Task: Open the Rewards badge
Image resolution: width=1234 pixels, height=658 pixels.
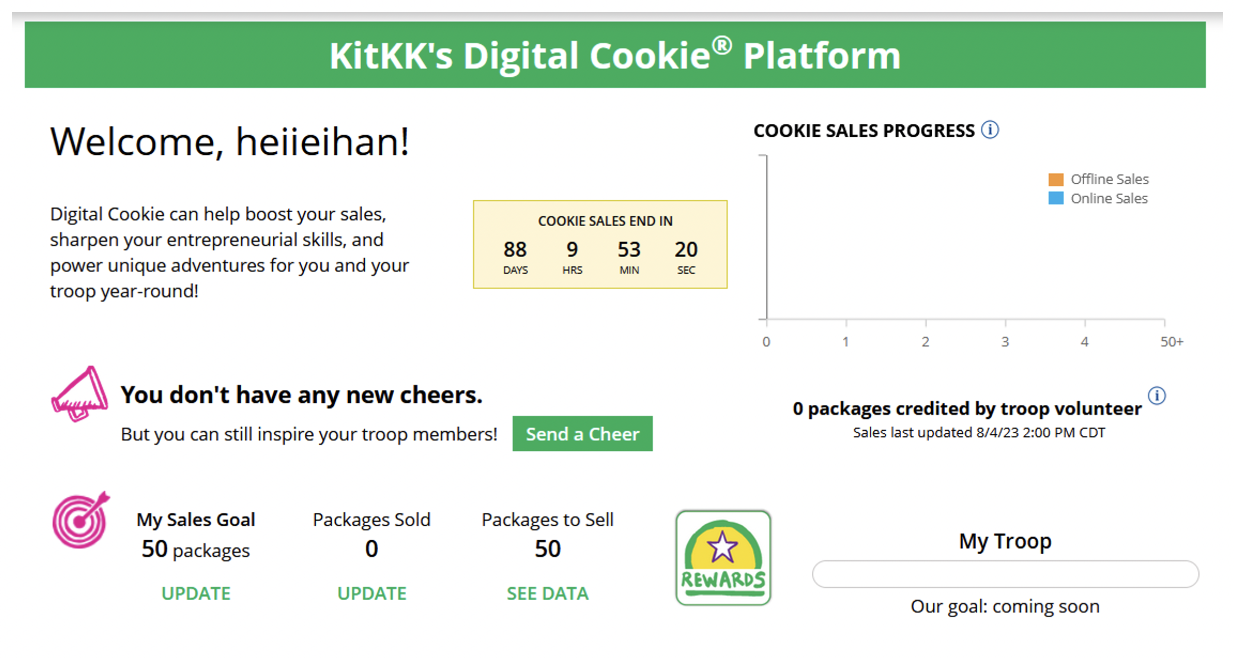Action: [x=723, y=557]
